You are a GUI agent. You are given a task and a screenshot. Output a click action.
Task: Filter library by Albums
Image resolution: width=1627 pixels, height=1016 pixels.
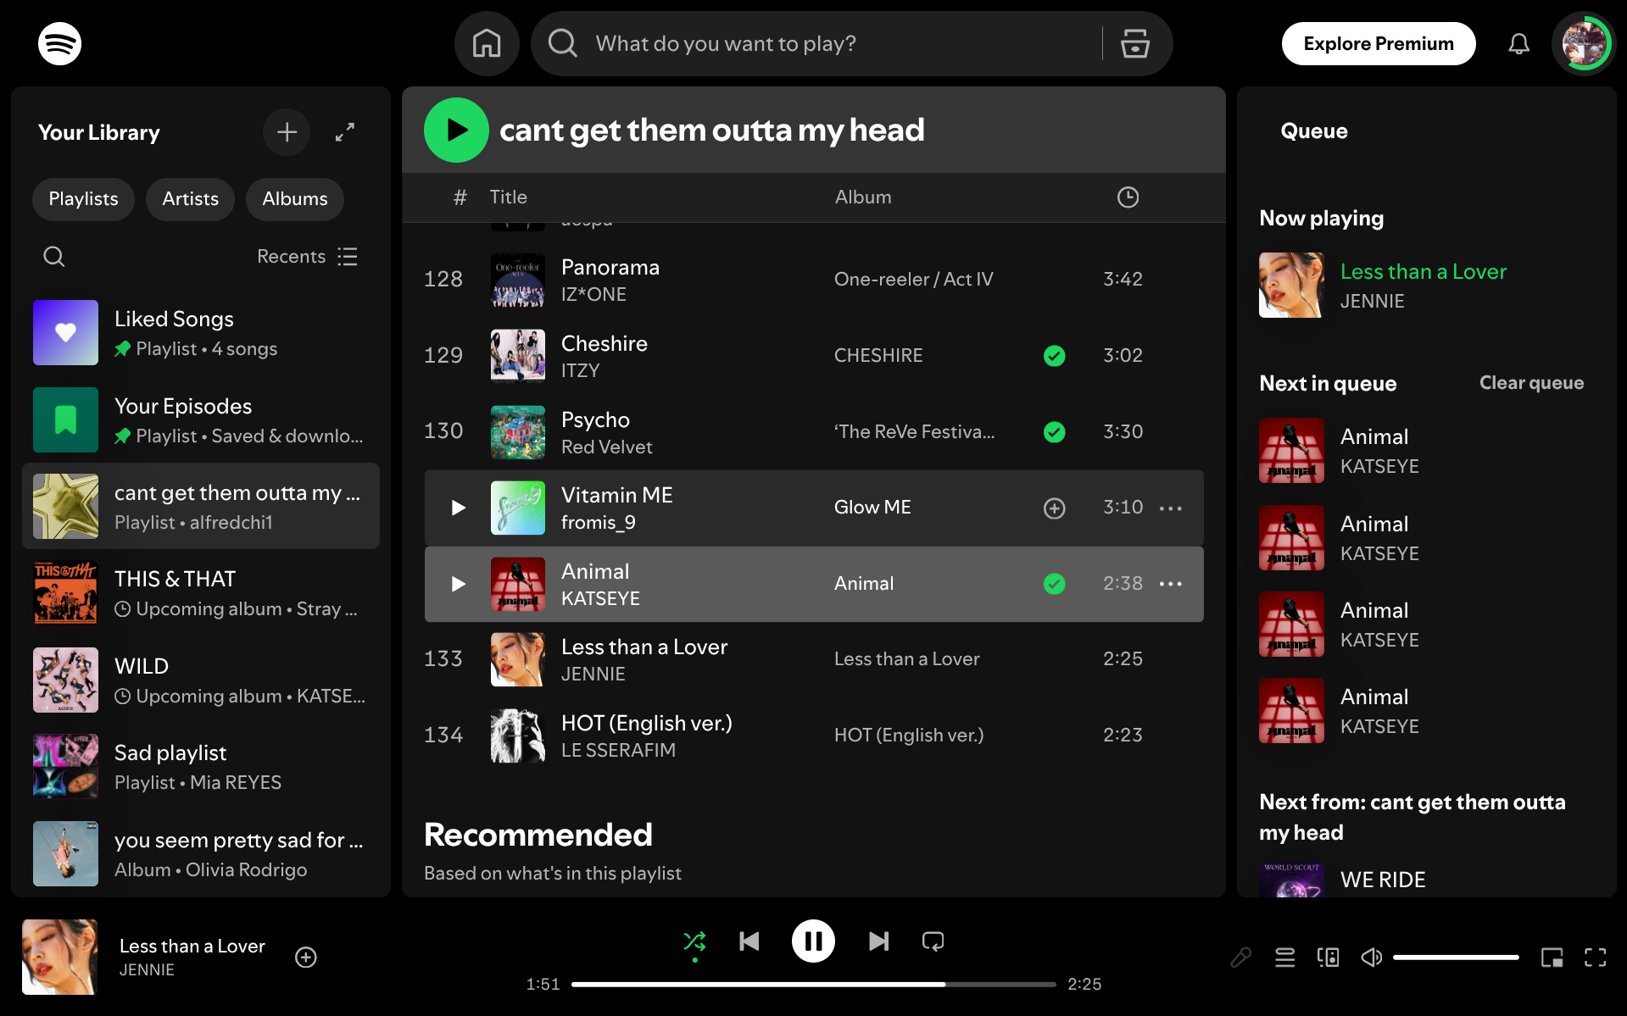point(294,199)
